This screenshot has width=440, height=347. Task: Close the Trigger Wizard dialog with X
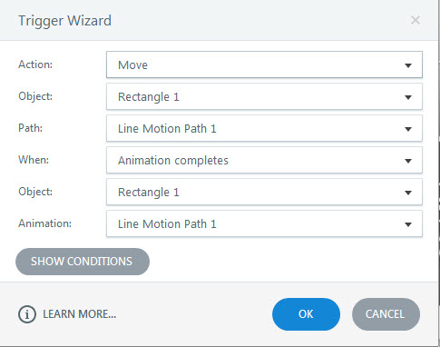point(416,20)
